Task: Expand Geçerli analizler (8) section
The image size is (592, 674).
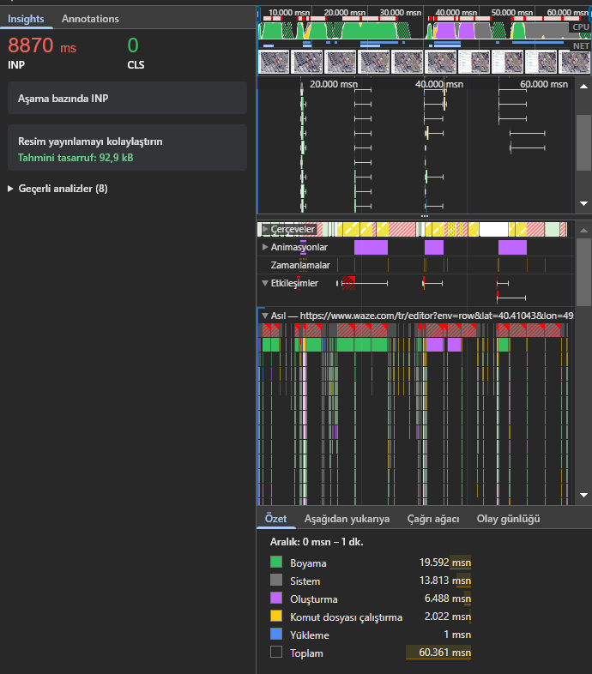Action: coord(11,189)
